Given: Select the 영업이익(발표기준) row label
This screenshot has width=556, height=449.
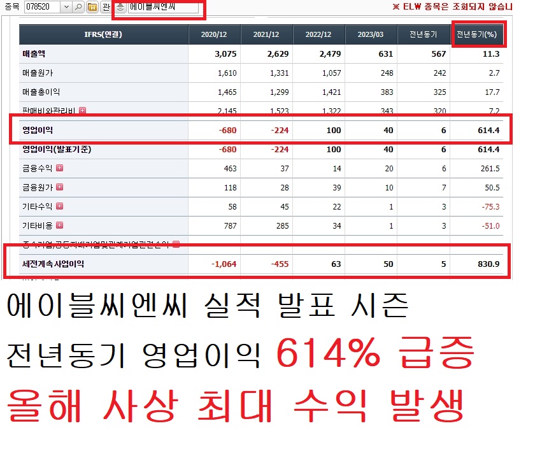Looking at the screenshot, I should [x=57, y=149].
